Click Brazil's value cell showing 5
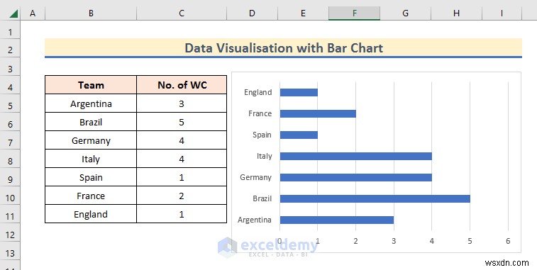This screenshot has width=537, height=270. point(182,122)
